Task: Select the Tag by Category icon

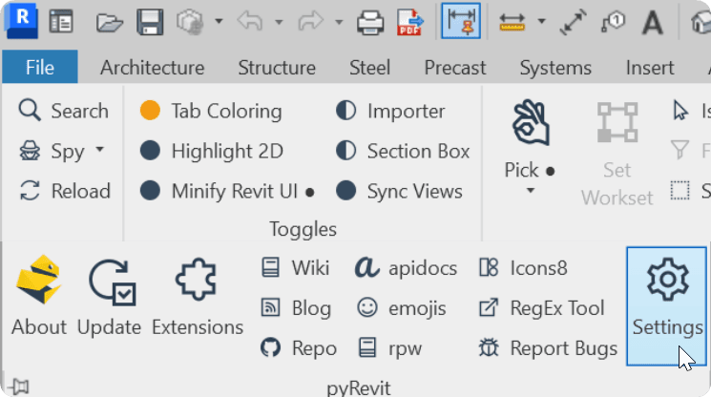Action: tap(613, 21)
